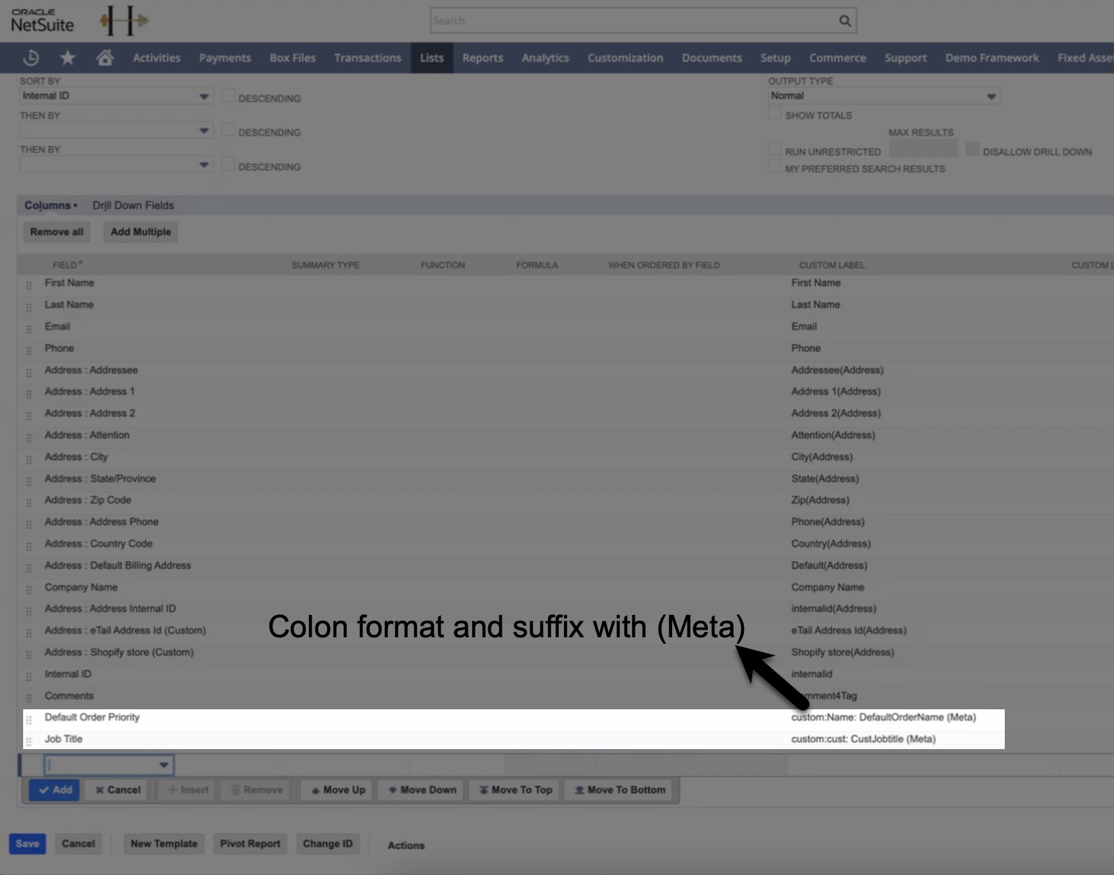The width and height of the screenshot is (1114, 875).
Task: Grab the drag handle of Address : Address 1 row
Action: [x=29, y=394]
